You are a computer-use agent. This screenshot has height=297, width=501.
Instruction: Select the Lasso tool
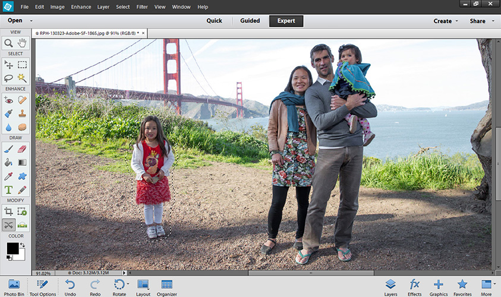coord(9,78)
